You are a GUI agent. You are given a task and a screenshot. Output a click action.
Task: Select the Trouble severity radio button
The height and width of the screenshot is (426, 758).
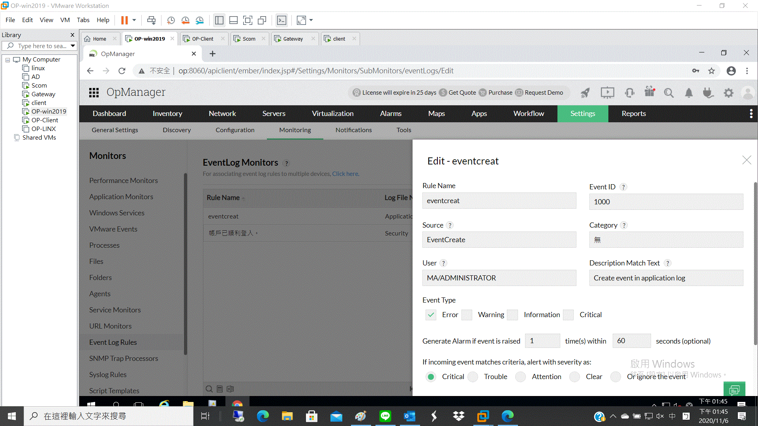[x=473, y=377]
